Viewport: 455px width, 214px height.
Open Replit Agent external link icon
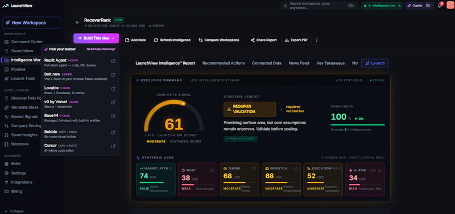113,61
